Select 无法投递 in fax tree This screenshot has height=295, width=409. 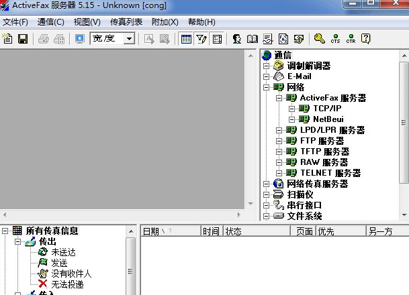click(67, 284)
